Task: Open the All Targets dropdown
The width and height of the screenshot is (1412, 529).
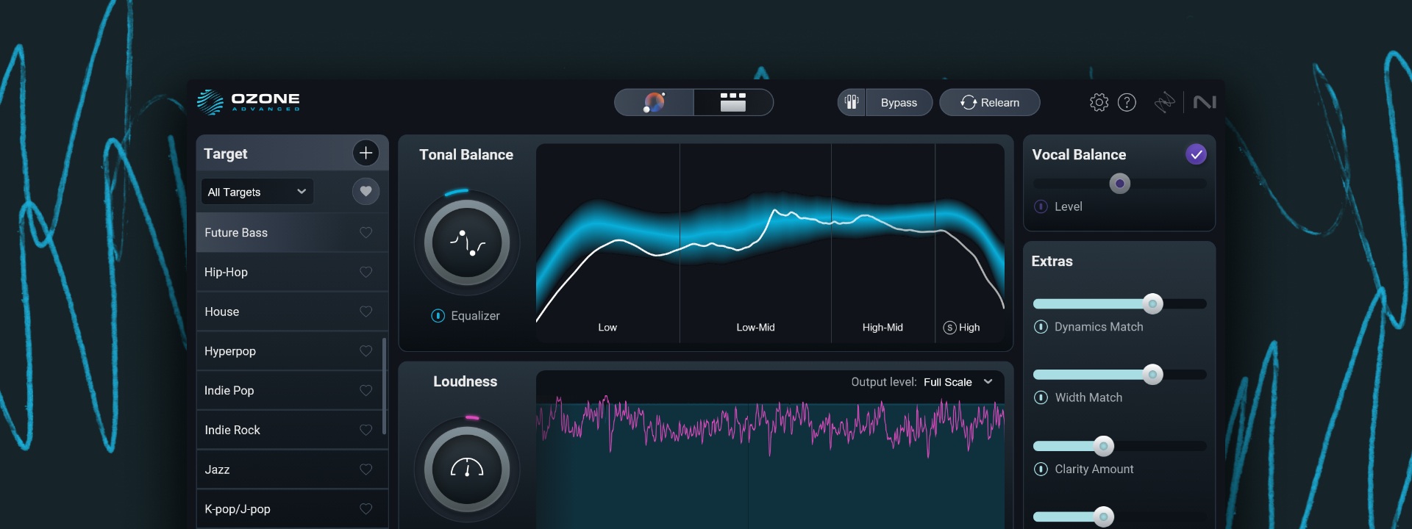Action: tap(257, 192)
